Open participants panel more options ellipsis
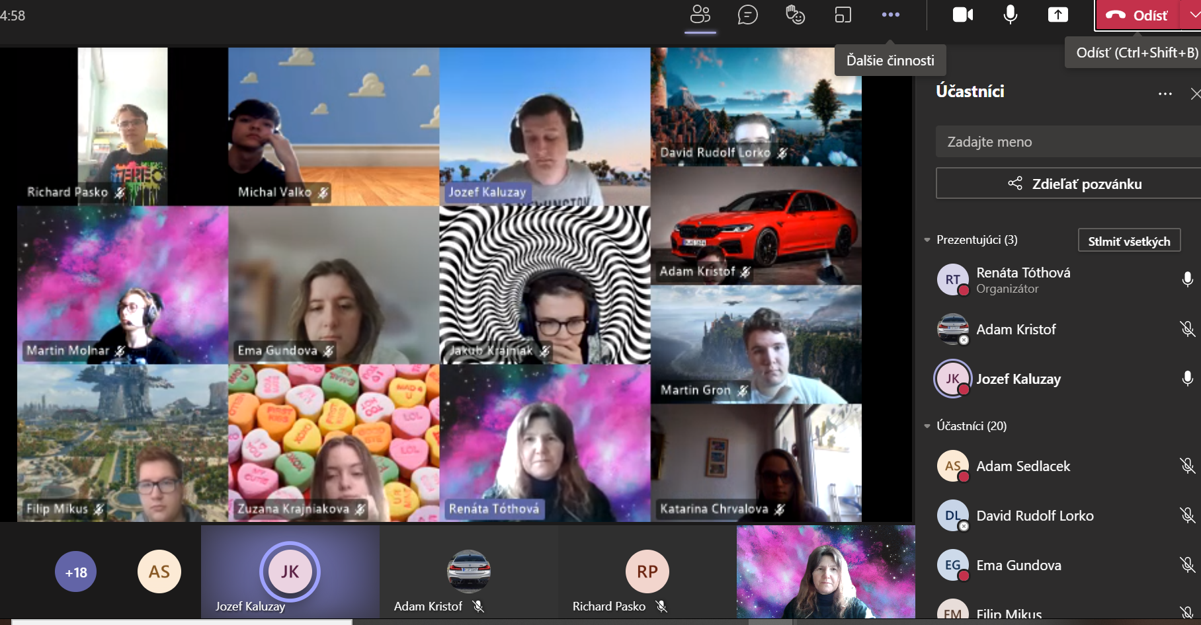 [x=1165, y=94]
